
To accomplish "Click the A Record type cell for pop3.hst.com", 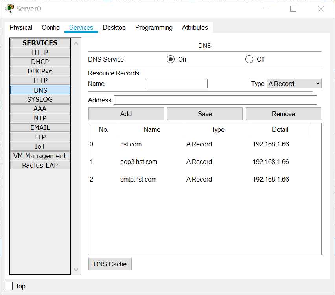I will point(218,162).
